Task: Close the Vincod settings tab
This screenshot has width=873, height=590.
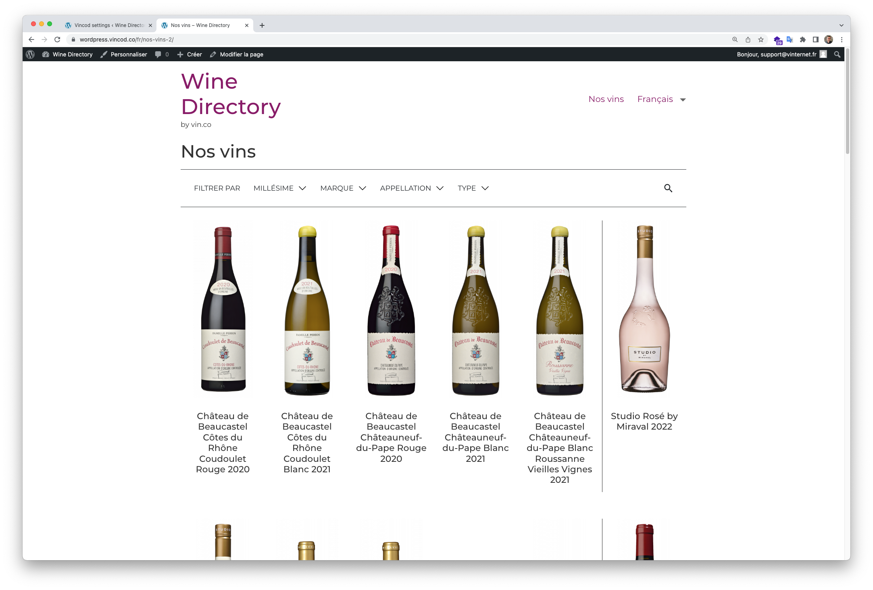Action: click(150, 25)
